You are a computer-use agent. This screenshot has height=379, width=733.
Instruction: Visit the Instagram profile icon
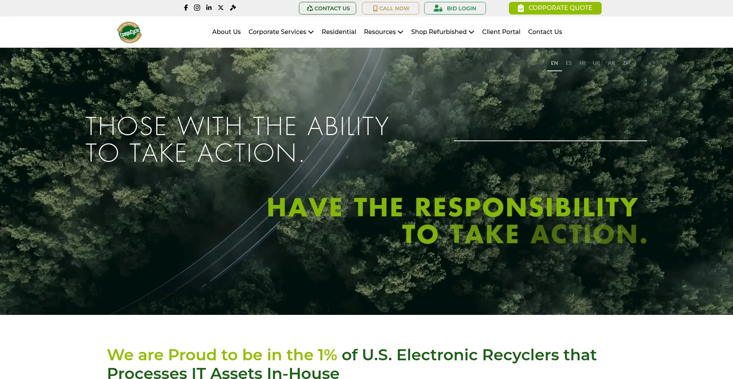(x=197, y=7)
